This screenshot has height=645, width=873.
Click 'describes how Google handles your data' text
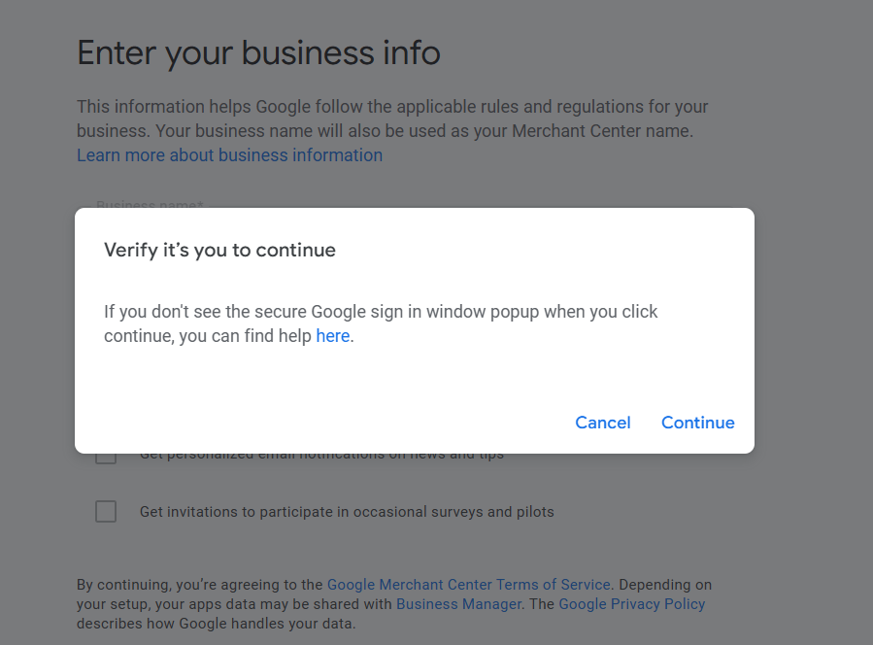pyautogui.click(x=216, y=624)
